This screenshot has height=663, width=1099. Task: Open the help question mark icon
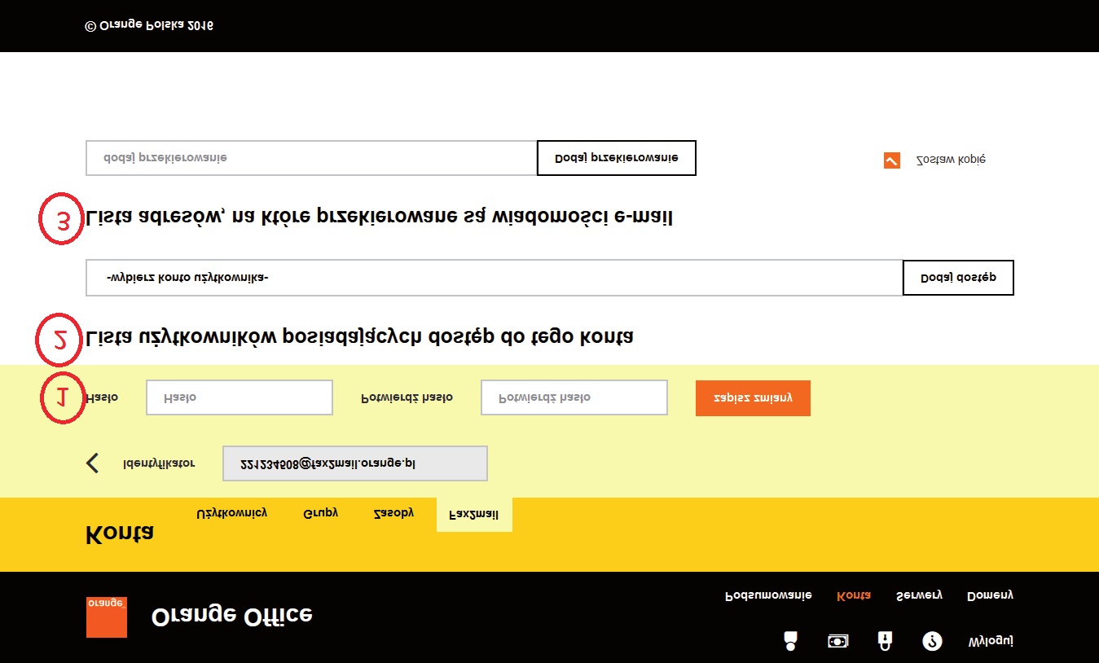point(932,641)
